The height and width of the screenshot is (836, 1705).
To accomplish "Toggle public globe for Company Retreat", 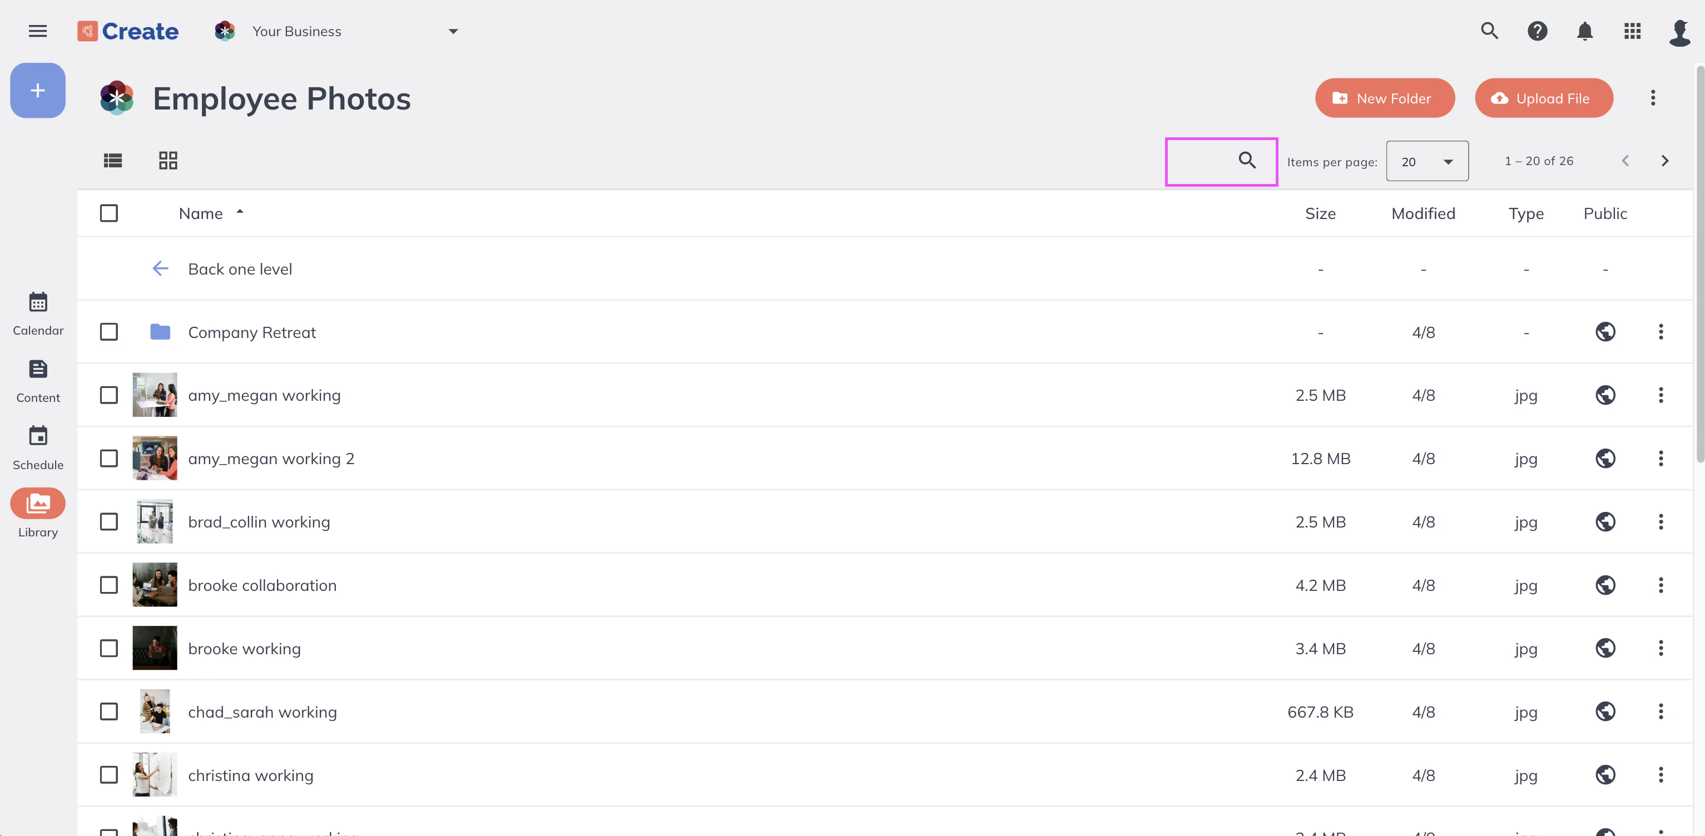I will [x=1605, y=332].
